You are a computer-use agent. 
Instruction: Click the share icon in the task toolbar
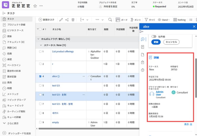(67, 20)
